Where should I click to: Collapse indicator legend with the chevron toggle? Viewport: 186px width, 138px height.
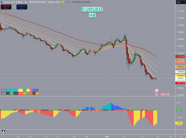(3, 12)
